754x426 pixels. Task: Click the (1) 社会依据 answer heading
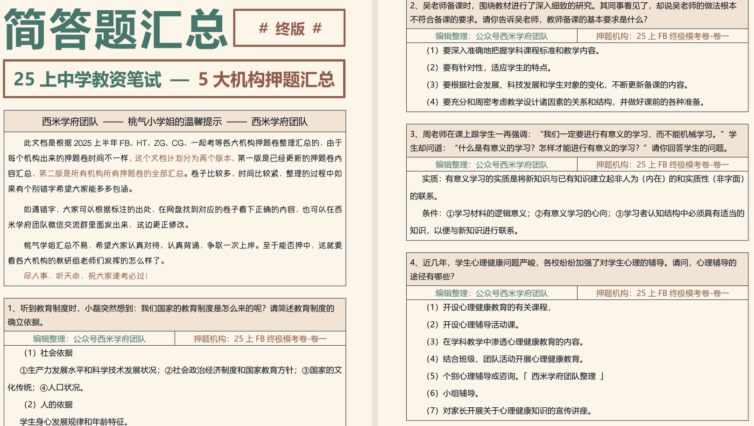pyautogui.click(x=49, y=353)
